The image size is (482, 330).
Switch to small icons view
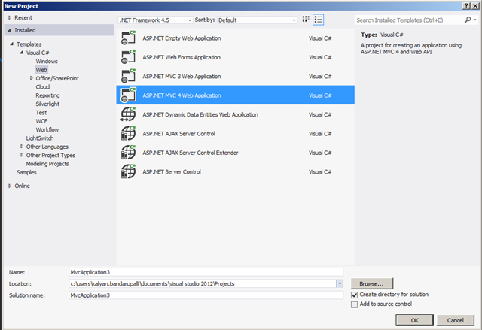pos(306,20)
